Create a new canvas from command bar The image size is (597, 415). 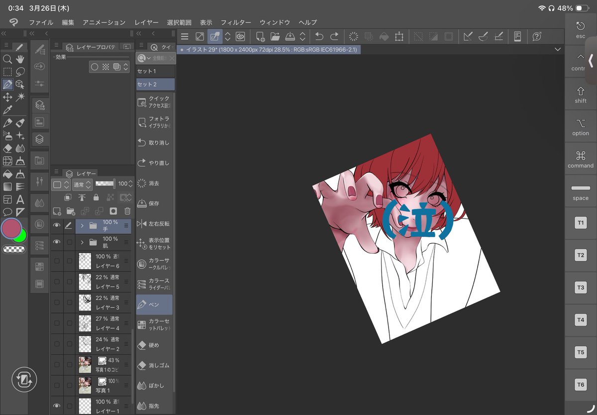click(x=260, y=36)
